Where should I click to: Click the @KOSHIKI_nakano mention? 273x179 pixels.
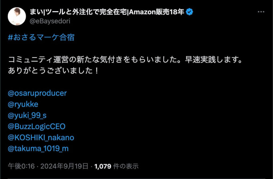[41, 138]
